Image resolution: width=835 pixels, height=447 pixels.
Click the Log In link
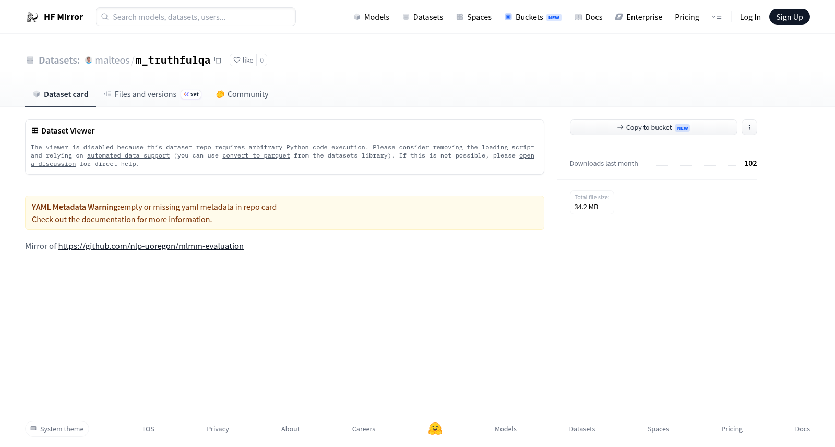[750, 17]
